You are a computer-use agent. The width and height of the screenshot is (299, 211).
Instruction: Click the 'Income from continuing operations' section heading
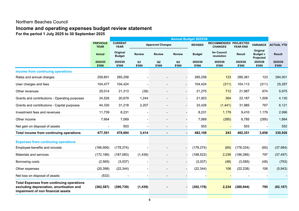point(43,71)
